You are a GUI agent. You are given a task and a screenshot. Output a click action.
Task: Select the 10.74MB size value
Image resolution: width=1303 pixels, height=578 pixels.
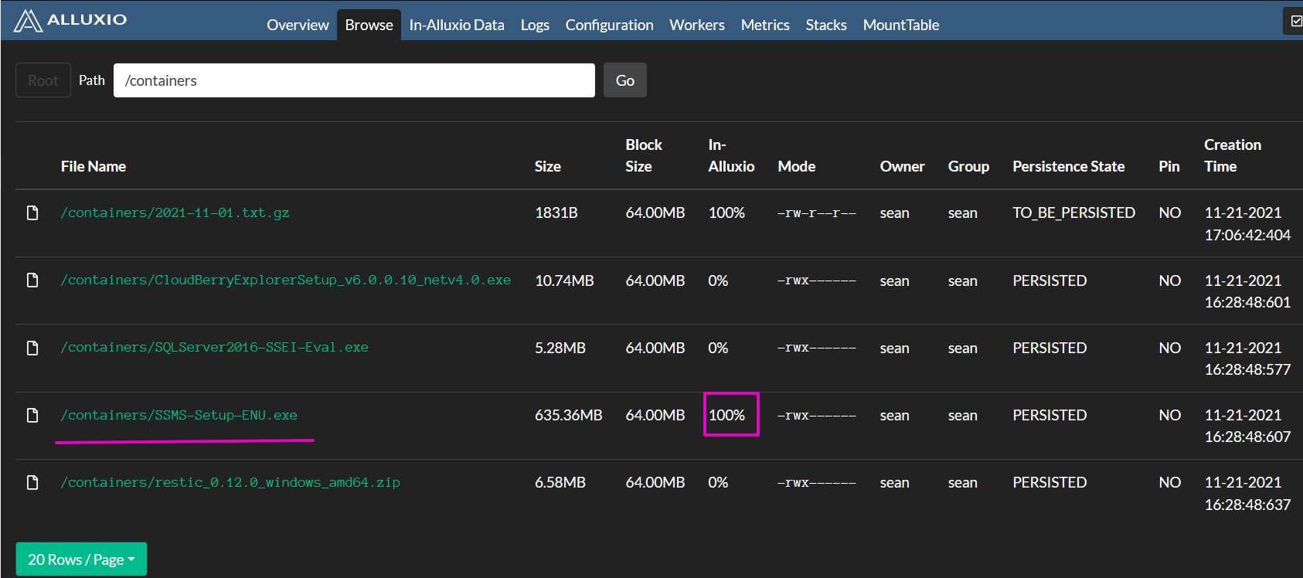(564, 280)
